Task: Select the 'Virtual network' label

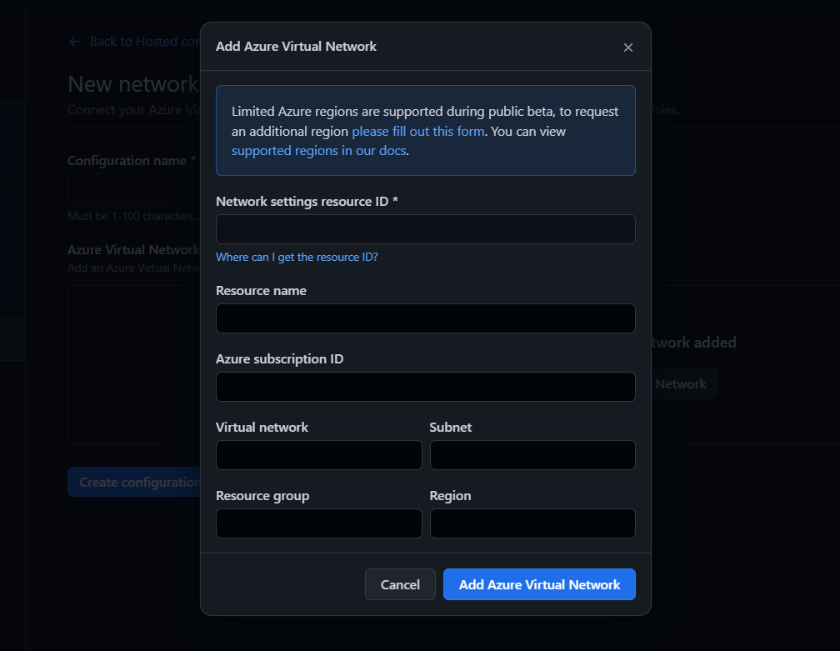Action: (x=262, y=428)
